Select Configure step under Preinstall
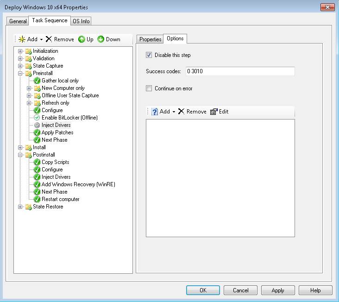Image resolution: width=339 pixels, height=302 pixels. click(x=52, y=110)
